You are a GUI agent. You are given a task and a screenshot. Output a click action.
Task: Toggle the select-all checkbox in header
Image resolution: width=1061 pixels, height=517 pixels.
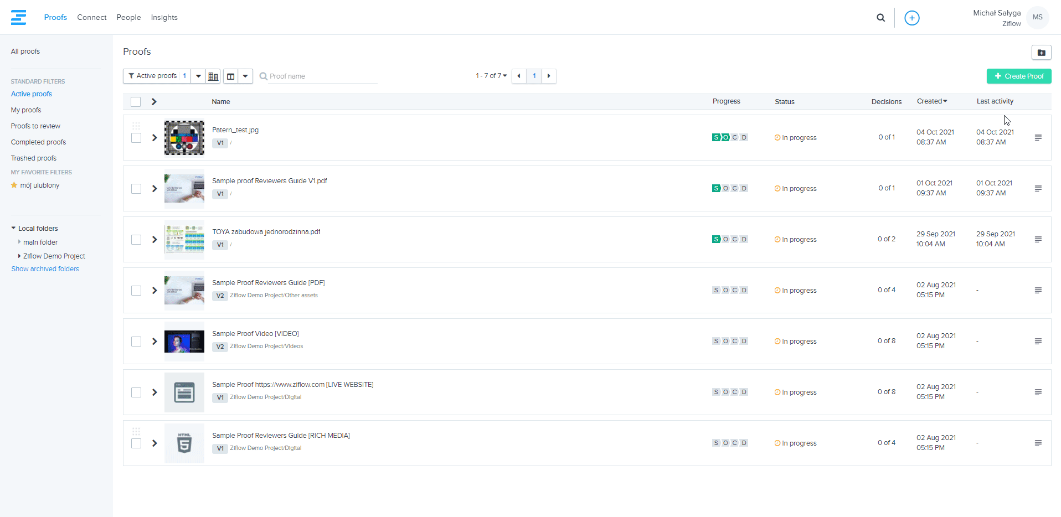point(136,102)
